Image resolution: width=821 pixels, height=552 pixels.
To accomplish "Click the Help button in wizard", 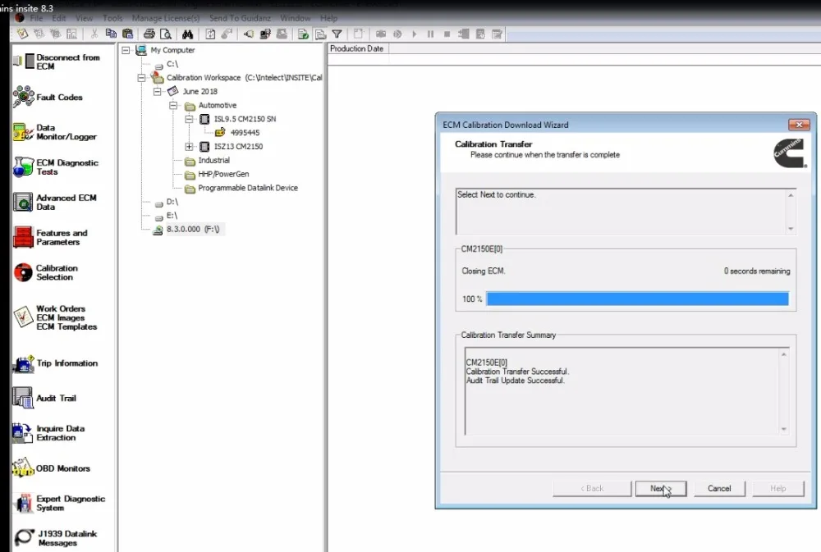I will coord(778,489).
